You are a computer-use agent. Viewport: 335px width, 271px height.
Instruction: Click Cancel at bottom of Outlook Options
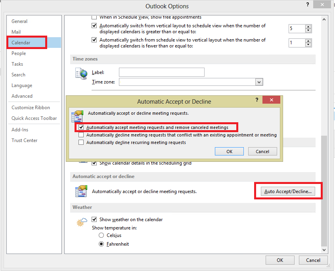click(313, 260)
